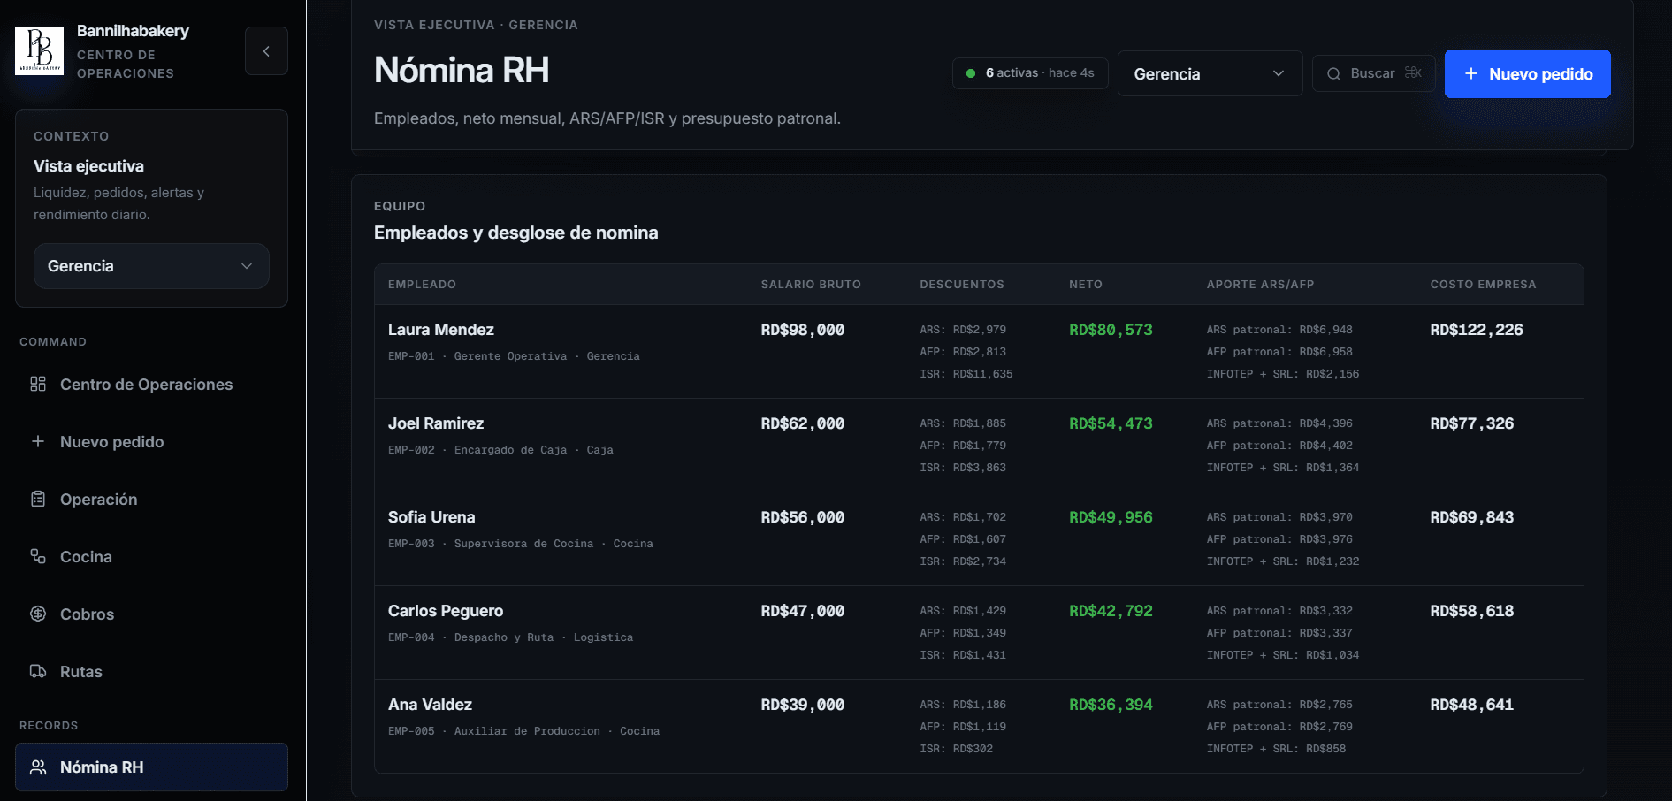Select Nómina RH in Records
This screenshot has height=801, width=1672.
coord(151,767)
